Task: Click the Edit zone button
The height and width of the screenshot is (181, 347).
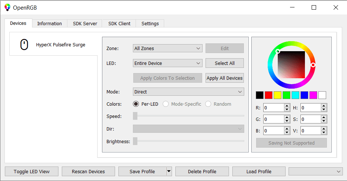Action: (225, 48)
